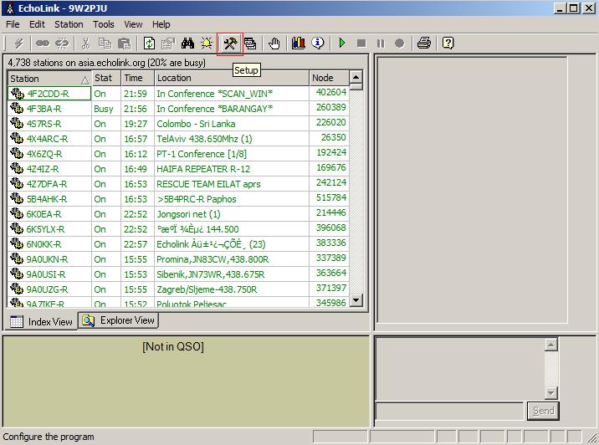This screenshot has width=599, height=445.
Task: Click the Copy toolbar icon
Action: tap(105, 43)
